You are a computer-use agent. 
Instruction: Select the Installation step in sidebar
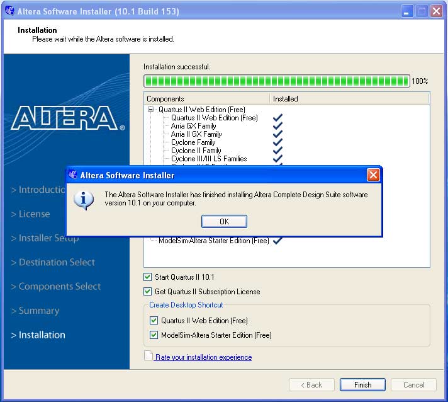(x=42, y=335)
